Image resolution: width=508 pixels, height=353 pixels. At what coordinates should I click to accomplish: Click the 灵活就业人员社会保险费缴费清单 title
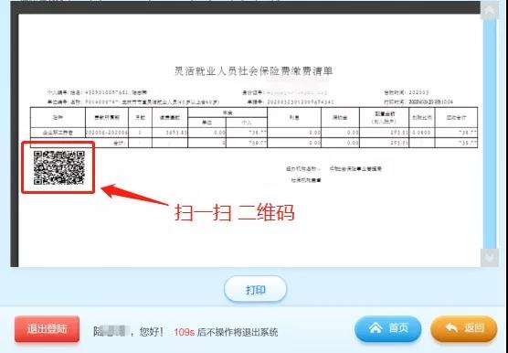254,70
